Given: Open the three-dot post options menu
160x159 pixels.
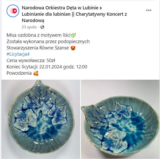Looking at the screenshot, I should point(149,10).
